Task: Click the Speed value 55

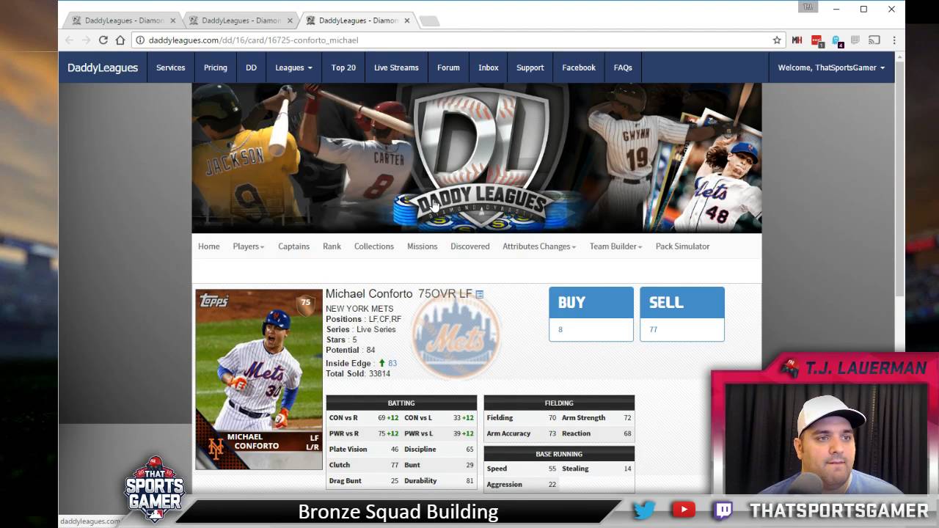Action: [x=552, y=469]
